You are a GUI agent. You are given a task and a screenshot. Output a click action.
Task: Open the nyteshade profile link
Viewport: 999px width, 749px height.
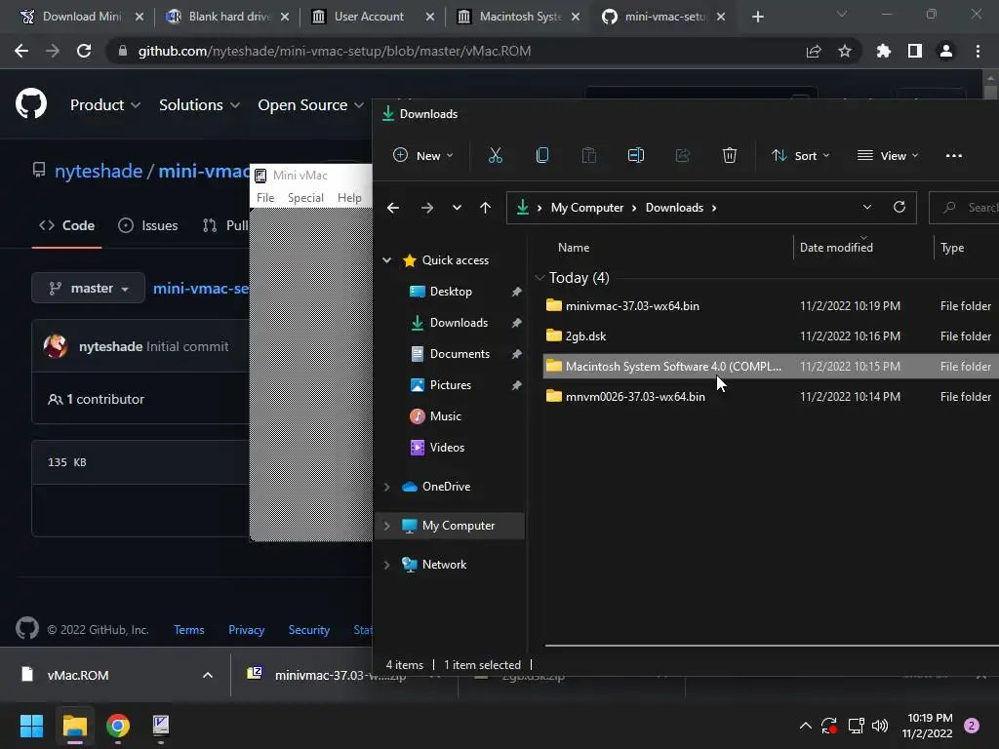[99, 172]
